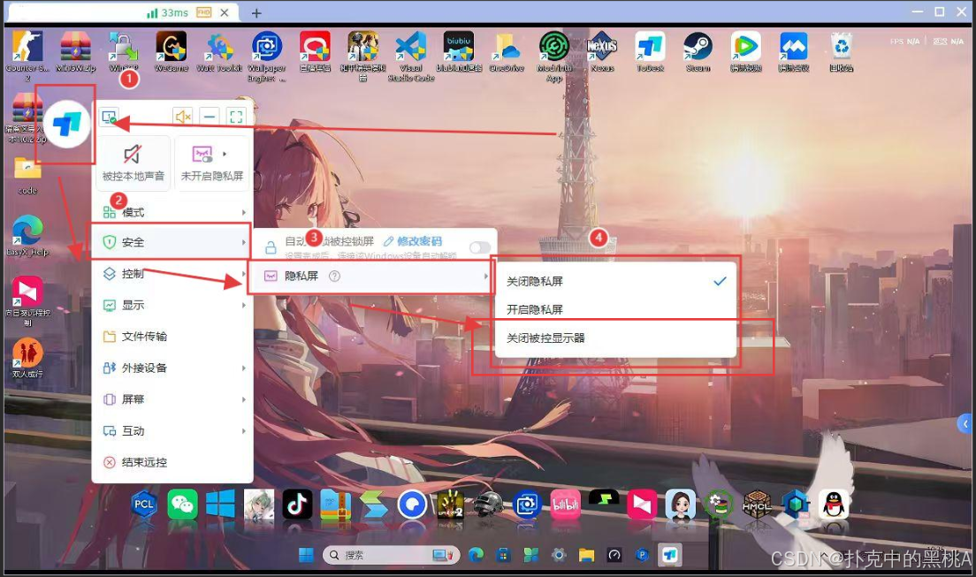This screenshot has width=976, height=577.
Task: Expand the arrow on the 互动 row
Action: coord(243,430)
